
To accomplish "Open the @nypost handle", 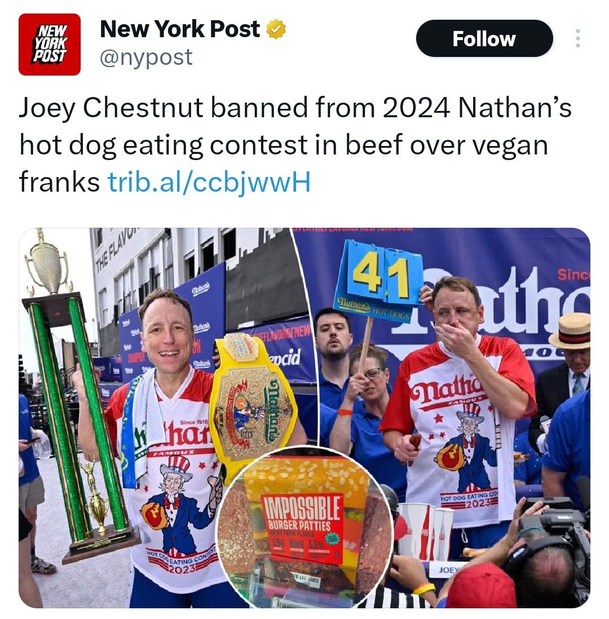I will point(145,58).
